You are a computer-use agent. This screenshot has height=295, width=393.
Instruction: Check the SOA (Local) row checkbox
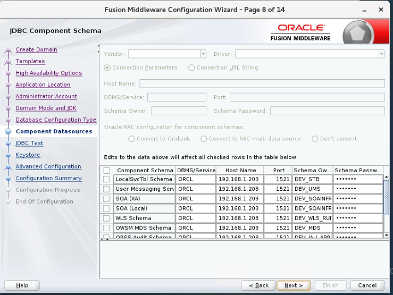[x=106, y=208]
